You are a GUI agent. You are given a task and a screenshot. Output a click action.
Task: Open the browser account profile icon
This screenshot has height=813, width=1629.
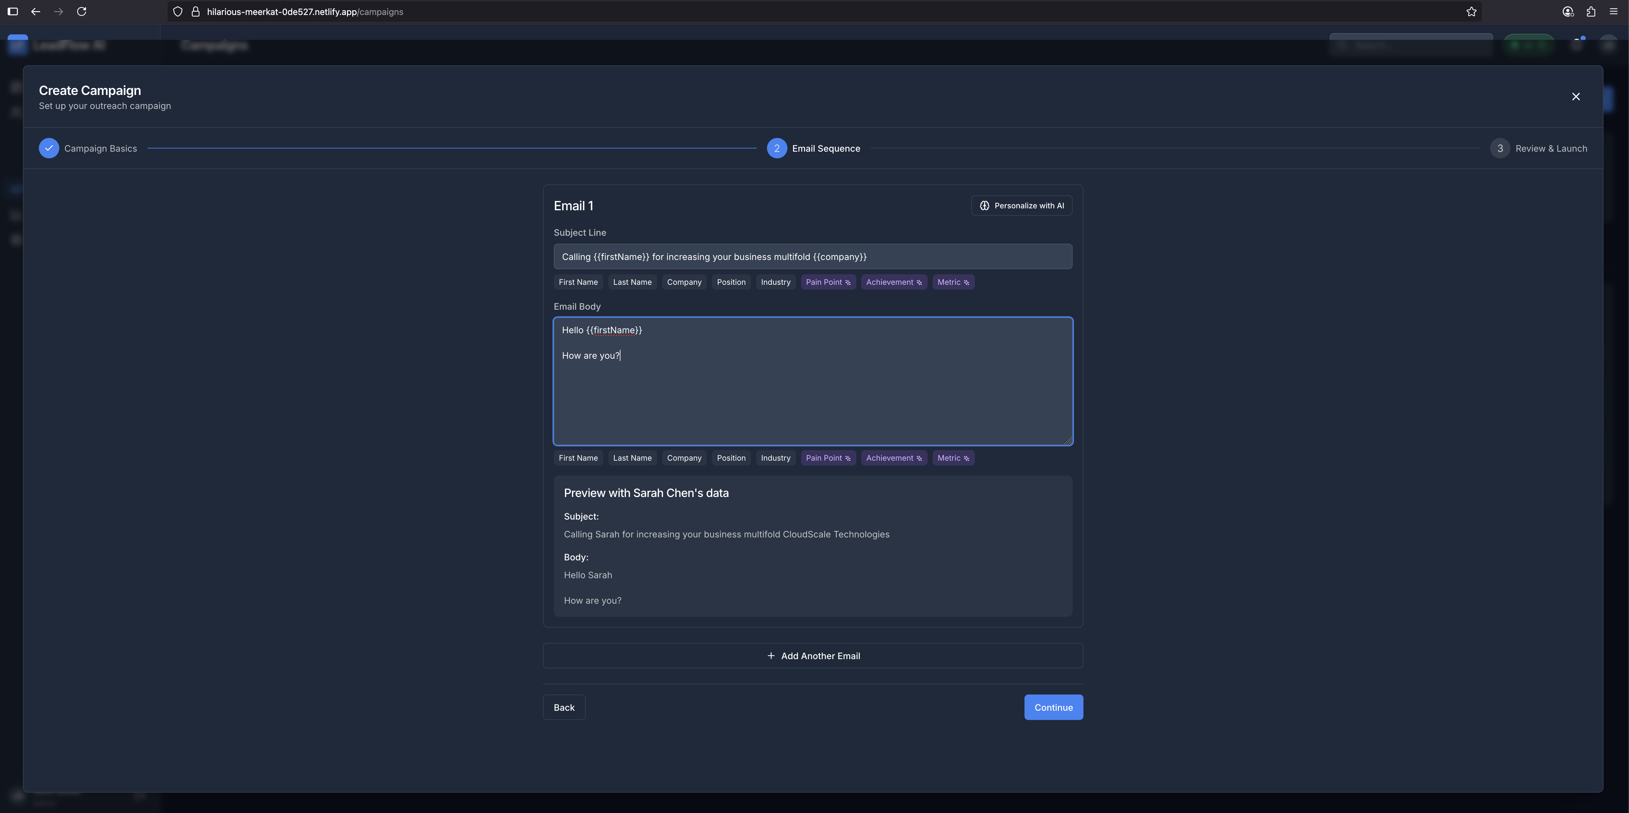[1568, 11]
